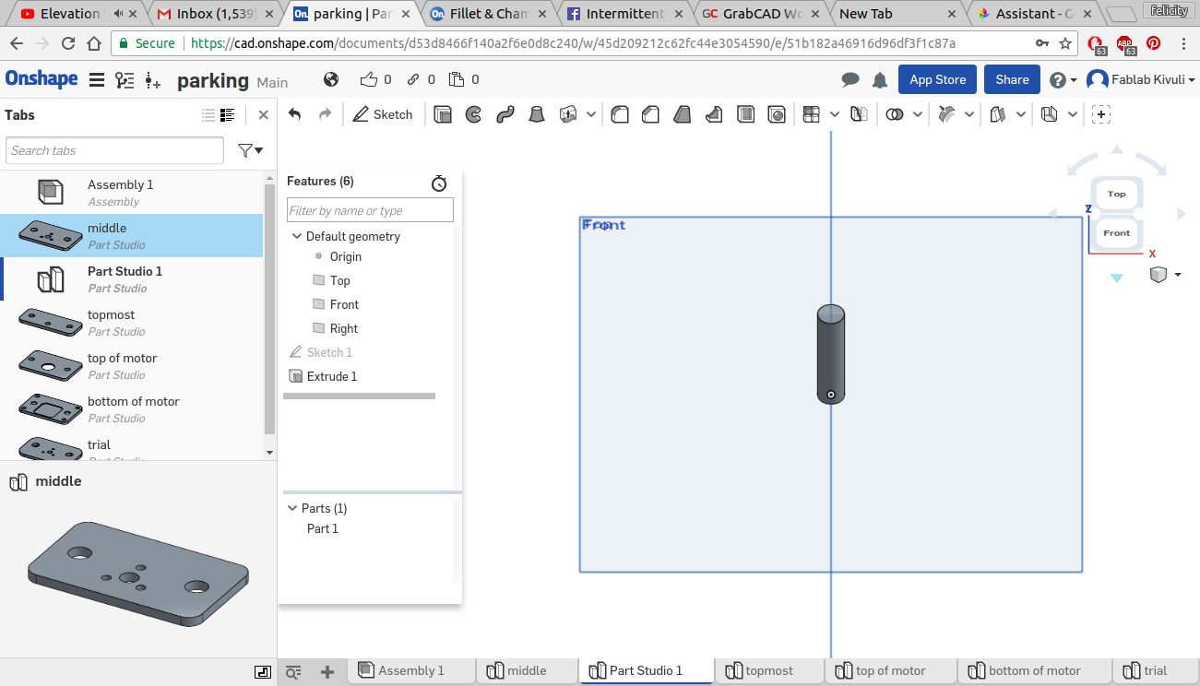Switch to the topmost bottom tab
This screenshot has height=686, width=1200.
[x=768, y=671]
